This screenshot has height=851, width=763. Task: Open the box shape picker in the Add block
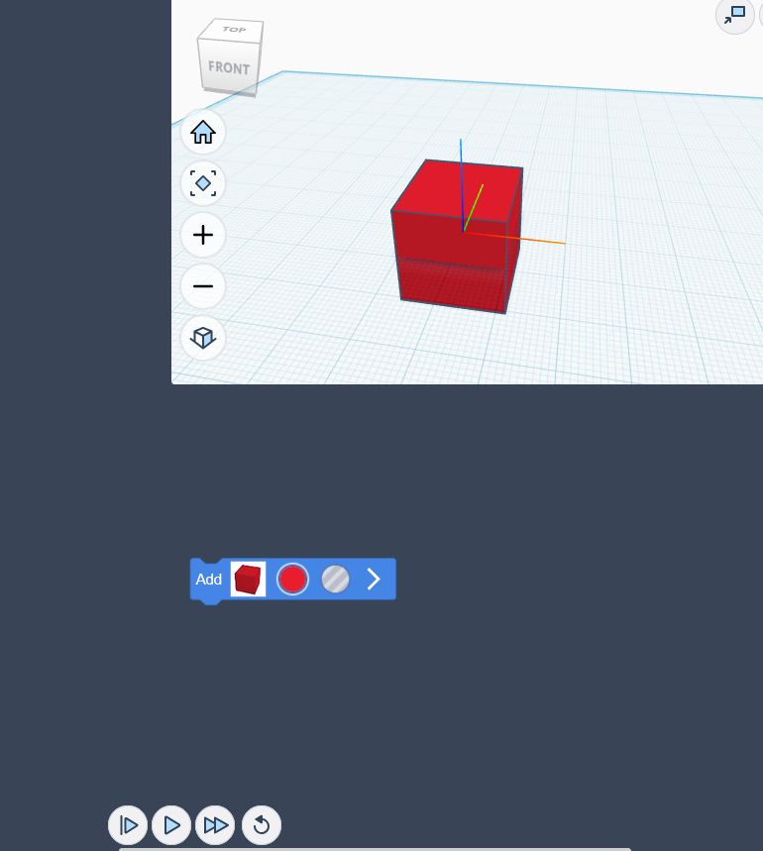[248, 580]
